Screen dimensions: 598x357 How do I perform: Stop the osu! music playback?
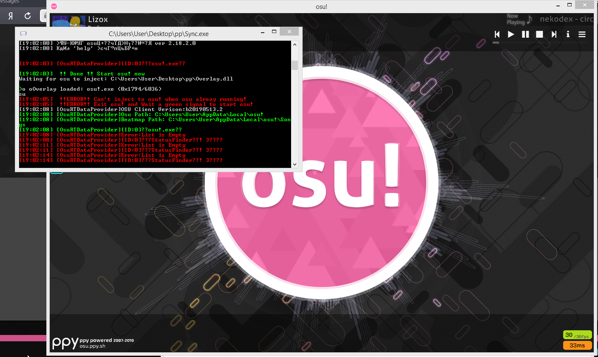pyautogui.click(x=539, y=34)
